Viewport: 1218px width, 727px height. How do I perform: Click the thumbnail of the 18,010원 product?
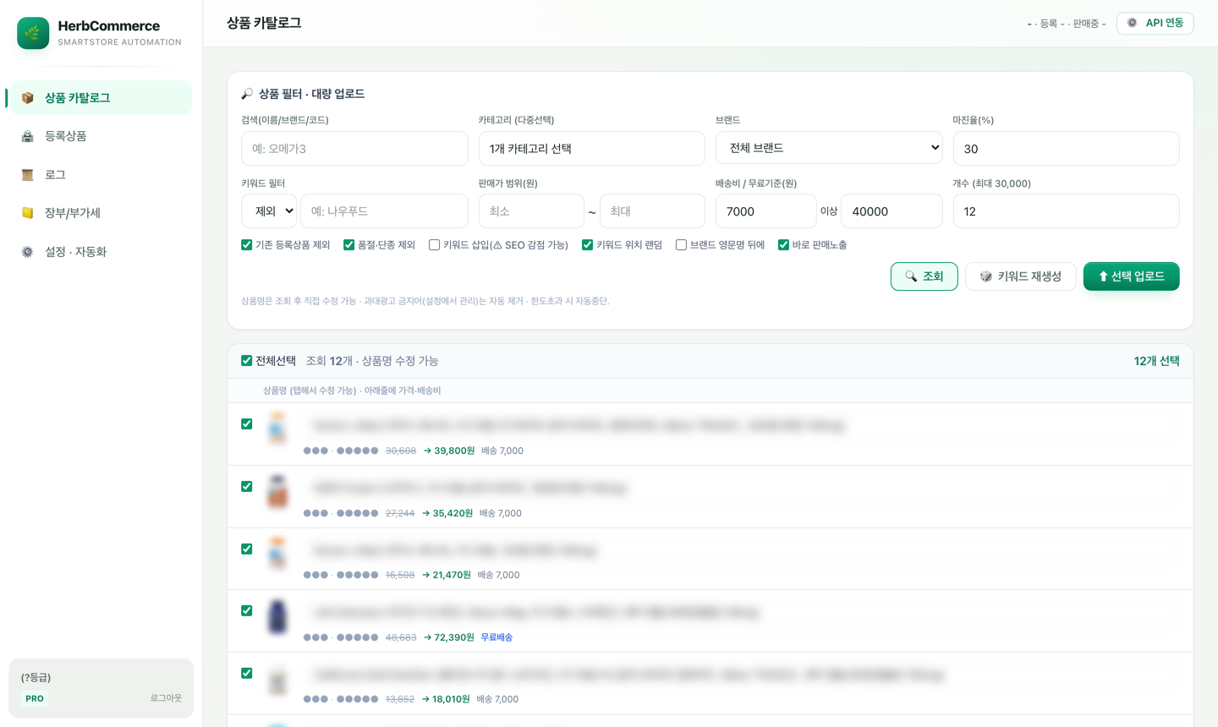click(277, 678)
